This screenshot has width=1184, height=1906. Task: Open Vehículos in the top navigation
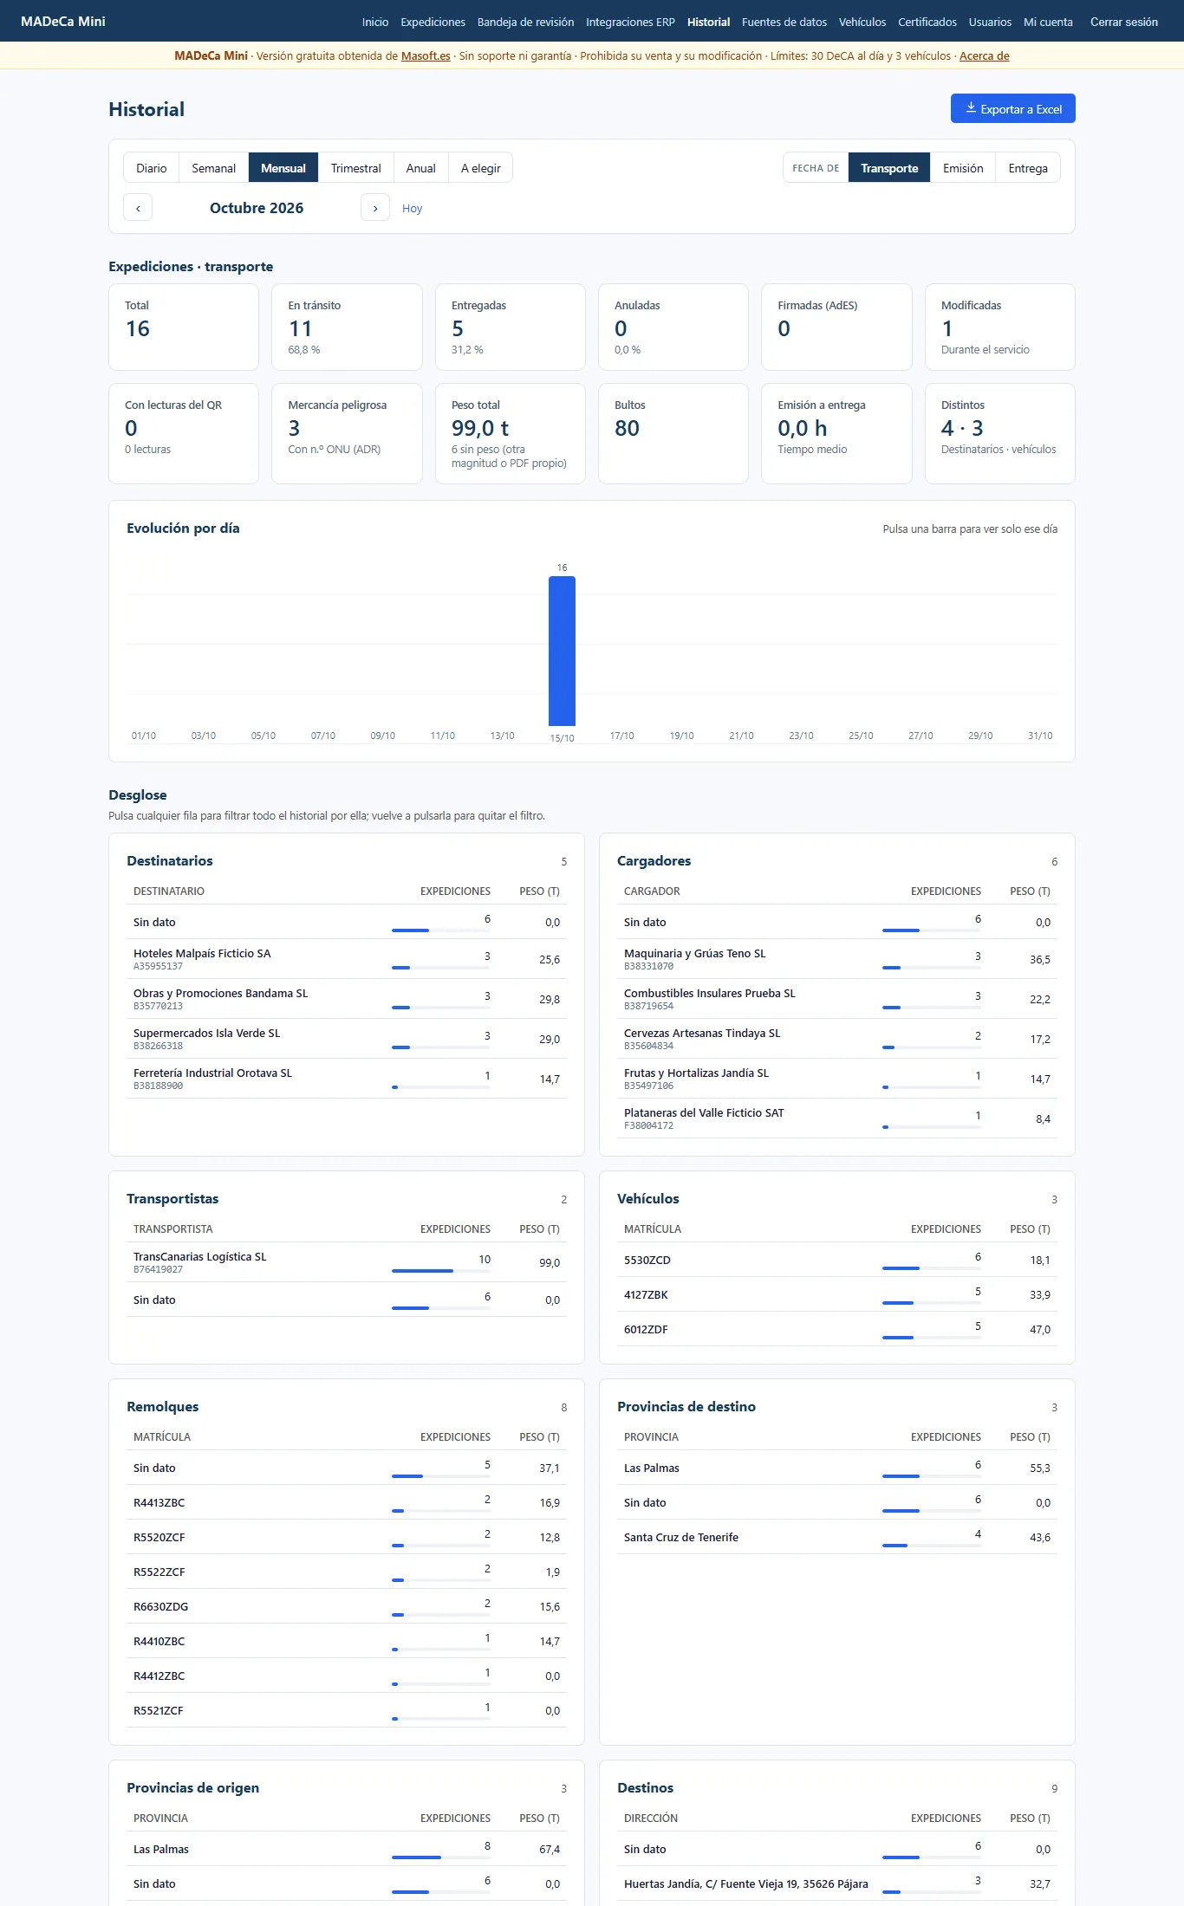coord(862,22)
